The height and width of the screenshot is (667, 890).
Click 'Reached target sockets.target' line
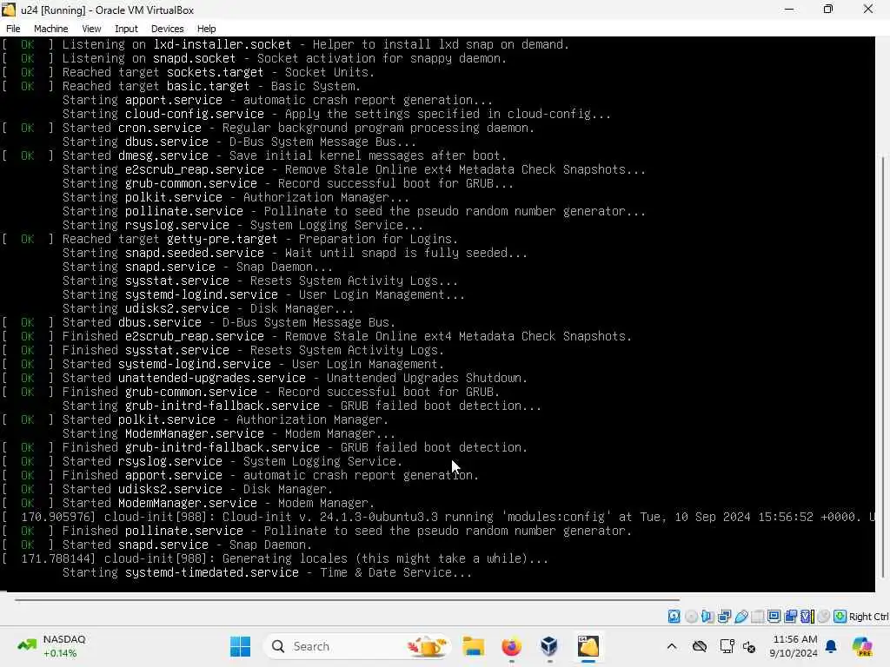click(189, 72)
